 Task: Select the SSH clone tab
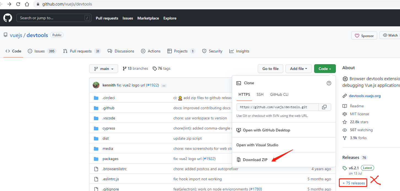pyautogui.click(x=260, y=94)
